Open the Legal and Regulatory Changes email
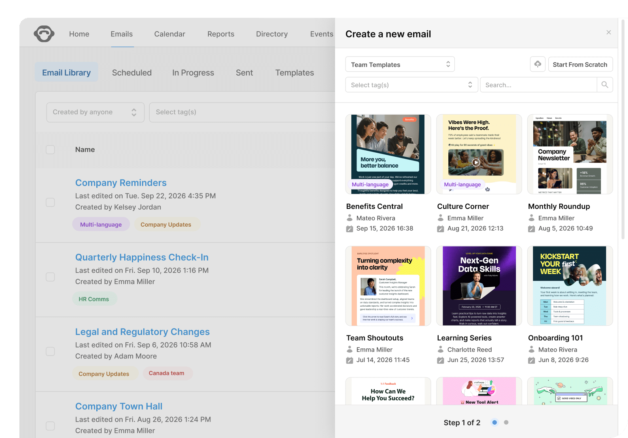 [x=142, y=332]
